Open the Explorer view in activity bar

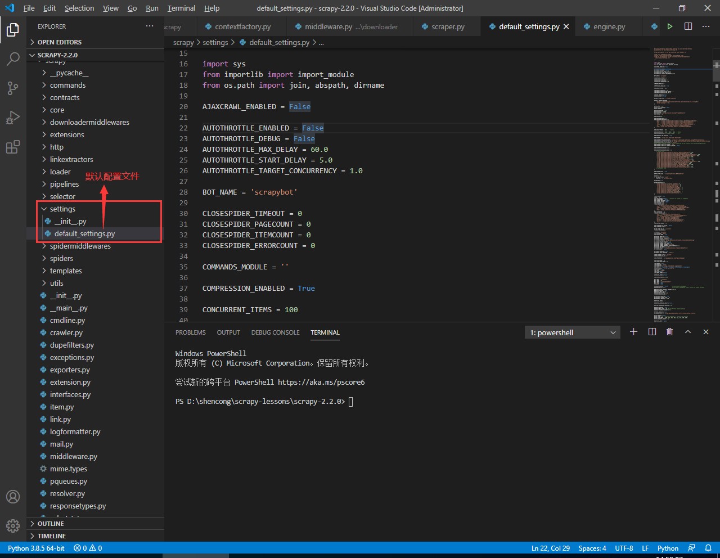pyautogui.click(x=13, y=29)
